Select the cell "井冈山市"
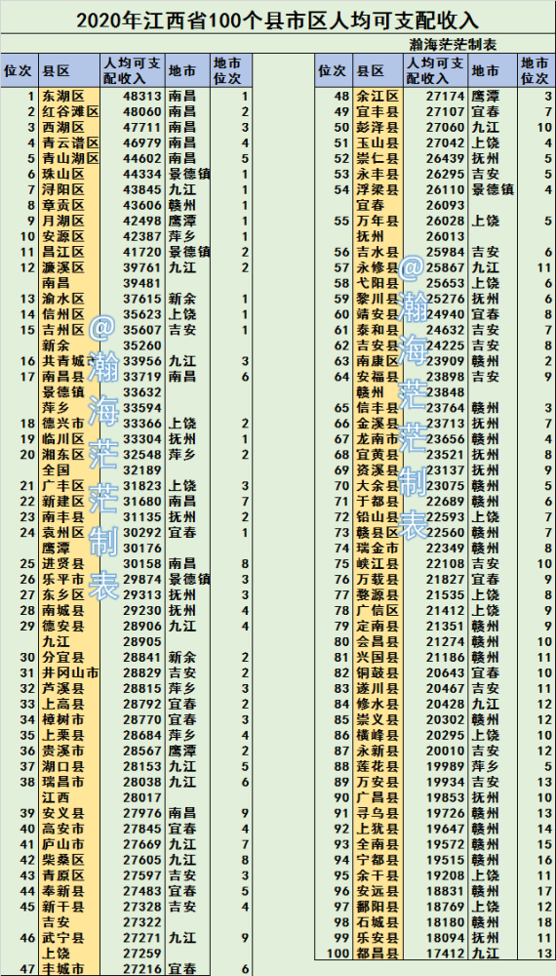The image size is (556, 976). [x=70, y=672]
